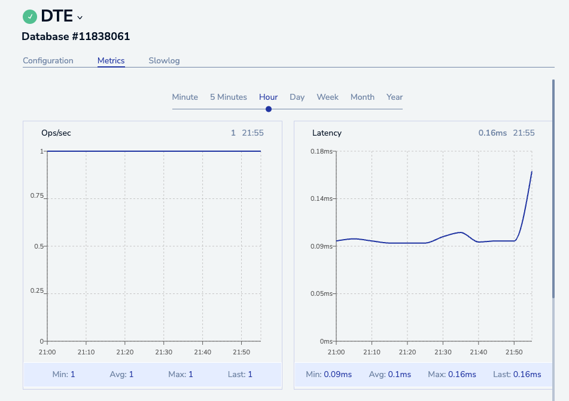Select the Day time range

[297, 97]
